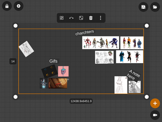This screenshot has height=122, width=162.
Task: Click the 12438.9x6451.9 size label
Action: [81, 101]
